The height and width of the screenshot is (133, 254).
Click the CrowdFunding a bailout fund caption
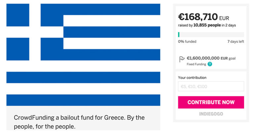point(79,122)
